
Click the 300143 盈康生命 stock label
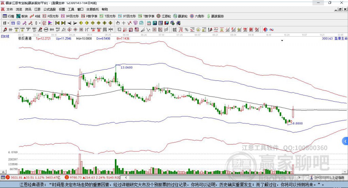pos(335,38)
